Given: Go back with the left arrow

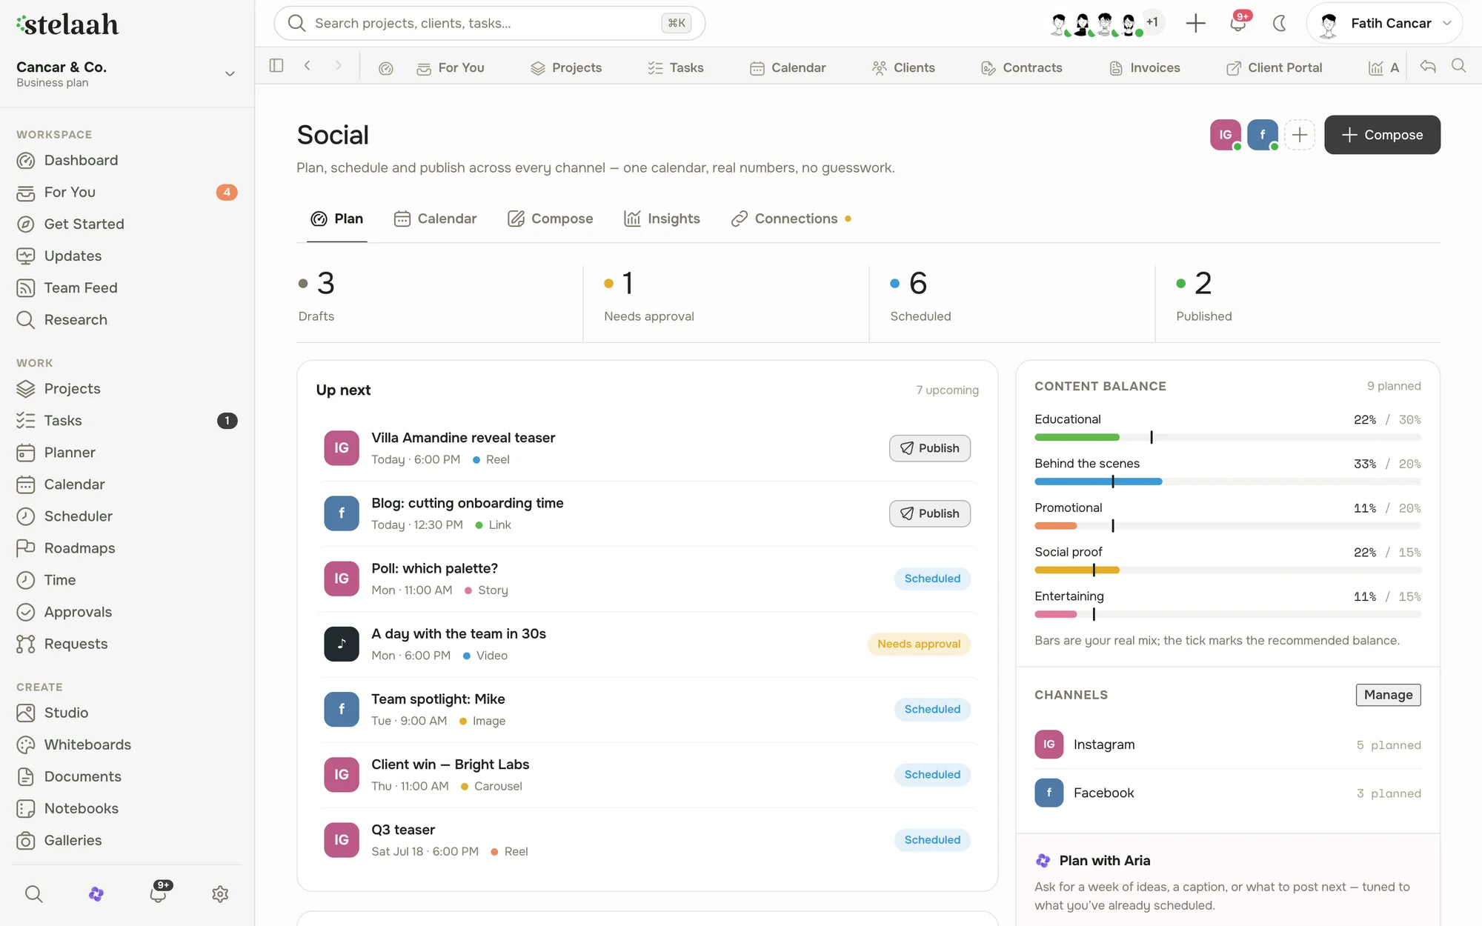Looking at the screenshot, I should [x=307, y=66].
